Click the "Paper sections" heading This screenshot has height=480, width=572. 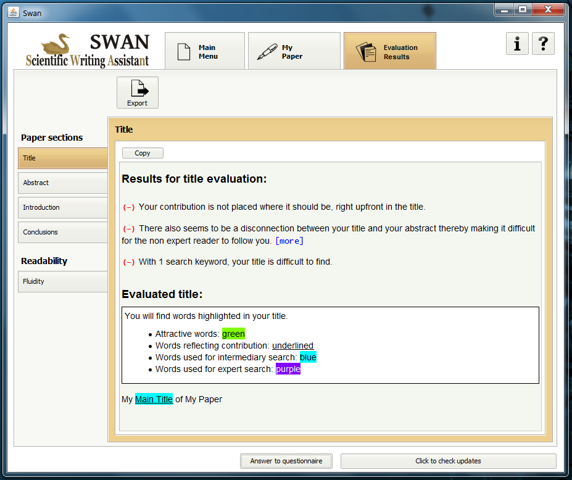[x=52, y=138]
